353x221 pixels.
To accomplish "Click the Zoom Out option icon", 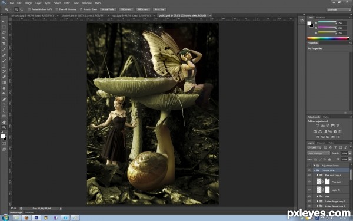I will (x=21, y=9).
